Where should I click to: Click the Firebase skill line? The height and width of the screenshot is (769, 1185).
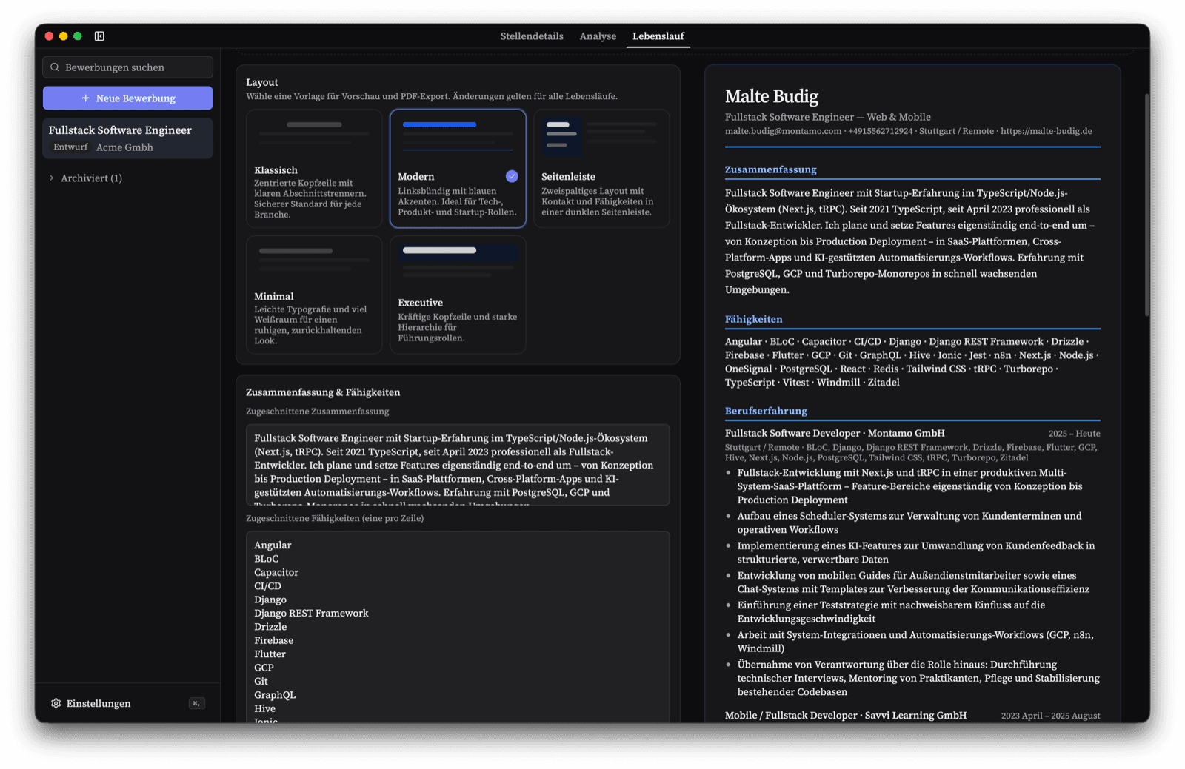(274, 640)
